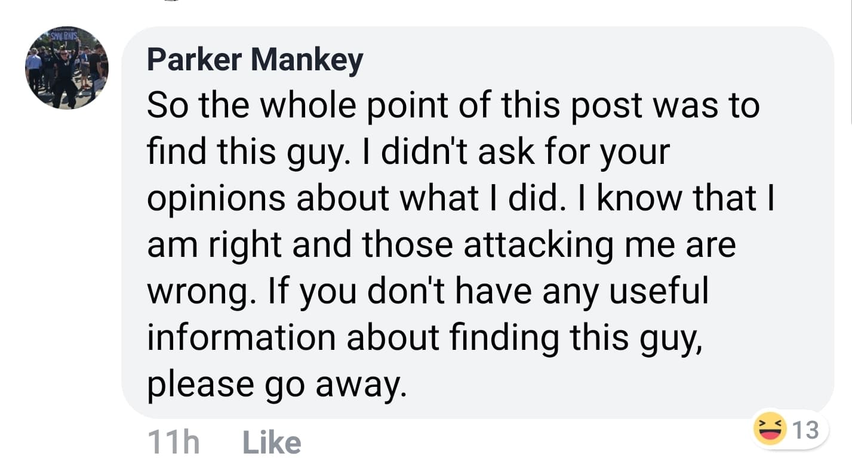Screen dimensions: 852x475
Task: Open the 11h timestamp link
Action: click(173, 443)
